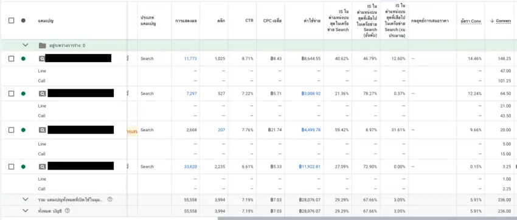Open the ฿4,499.78 cost link

pyautogui.click(x=311, y=130)
